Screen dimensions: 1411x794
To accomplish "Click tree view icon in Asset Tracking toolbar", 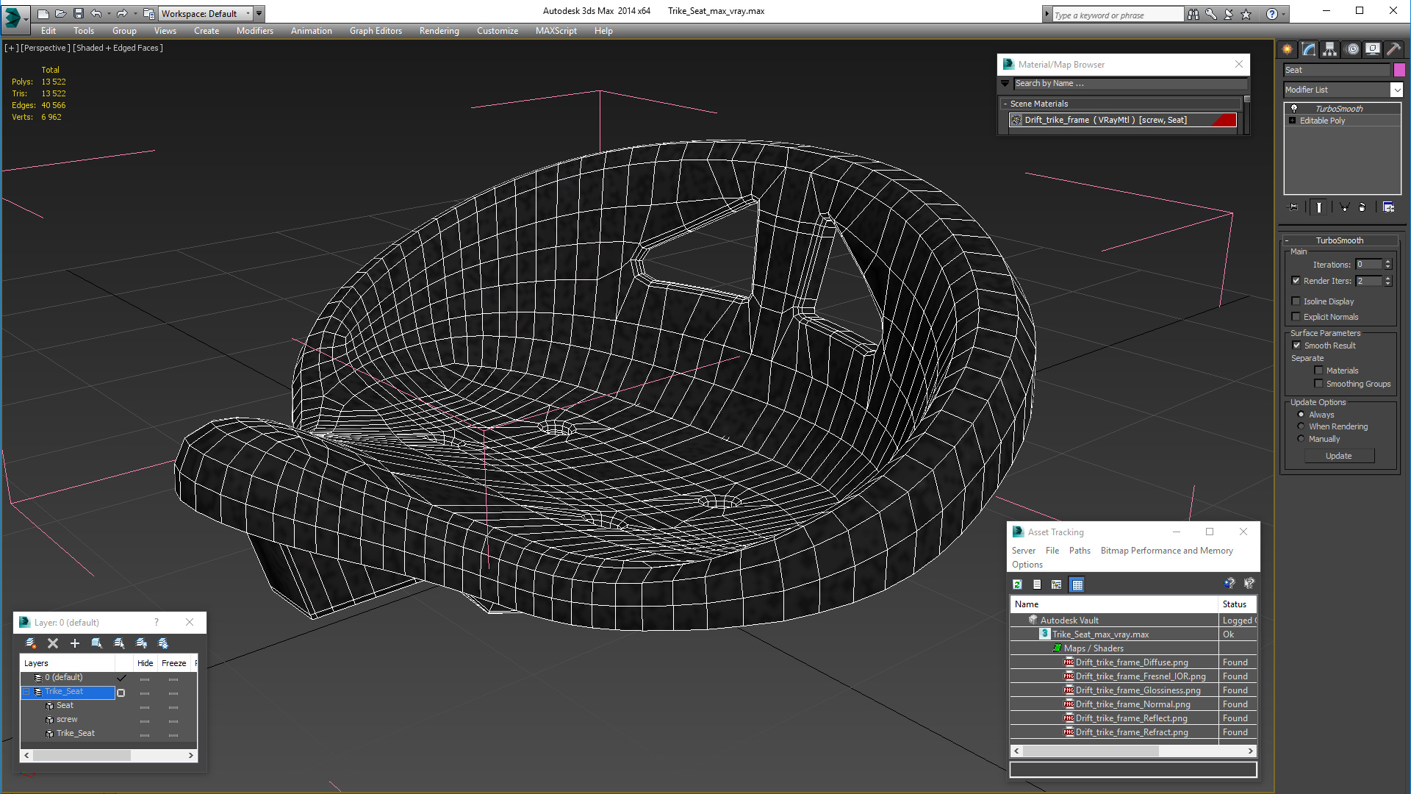I will (x=1057, y=584).
